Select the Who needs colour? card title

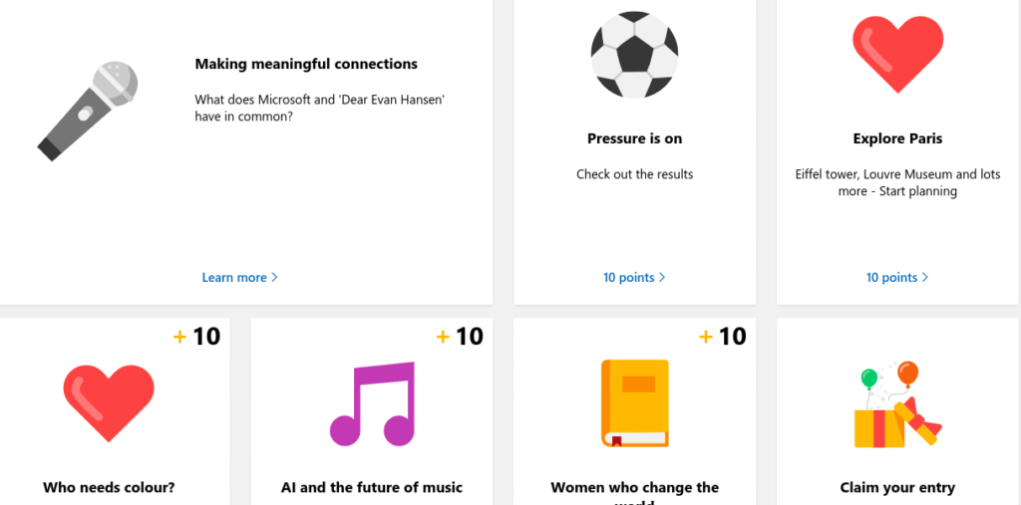point(109,487)
